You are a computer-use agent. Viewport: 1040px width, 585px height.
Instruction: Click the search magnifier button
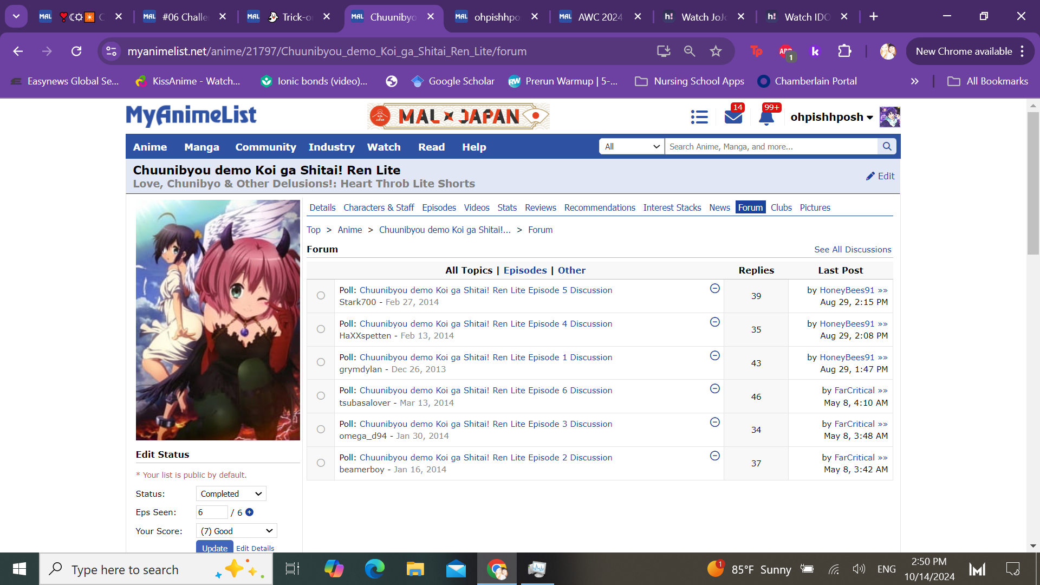coord(887,146)
